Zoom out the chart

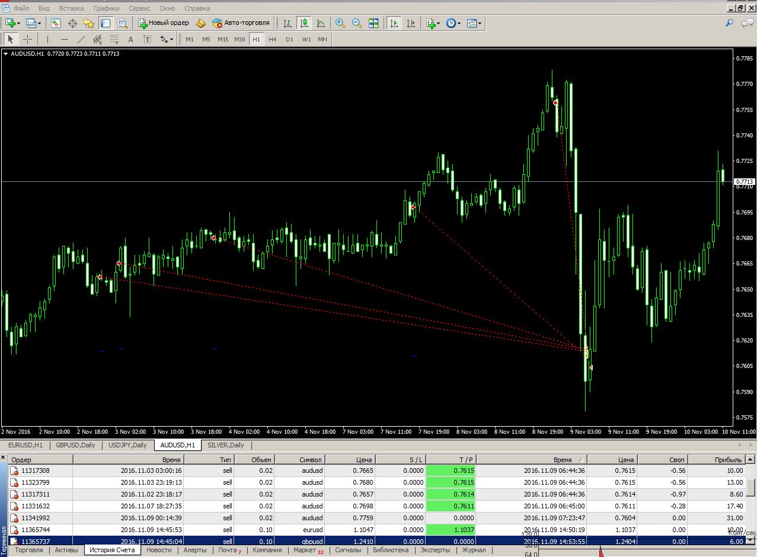tap(357, 23)
